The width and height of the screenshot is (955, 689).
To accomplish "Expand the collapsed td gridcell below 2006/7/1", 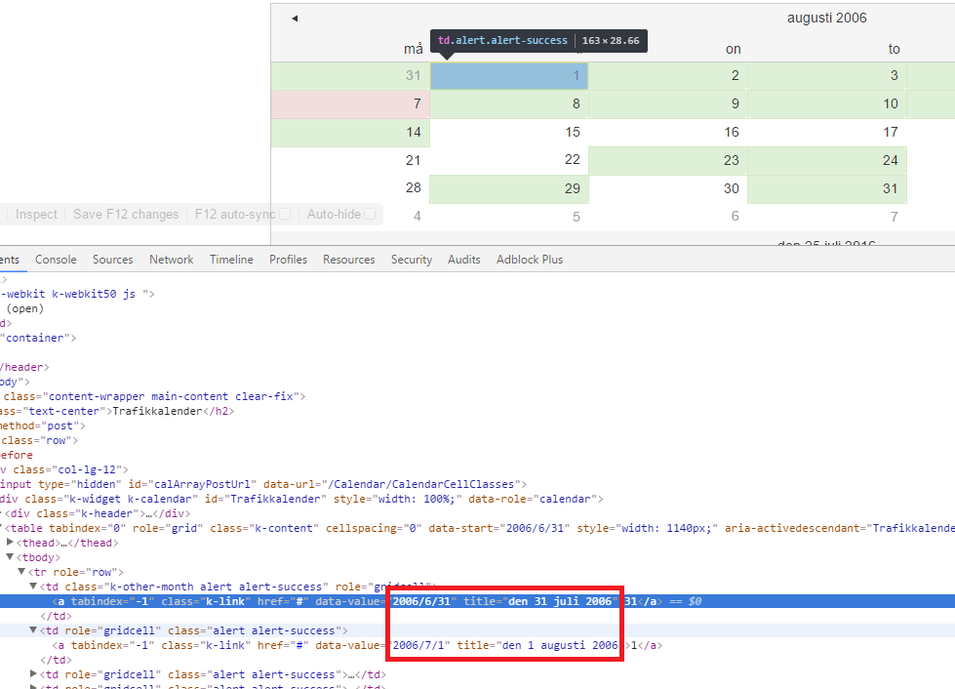I will 33,673.
